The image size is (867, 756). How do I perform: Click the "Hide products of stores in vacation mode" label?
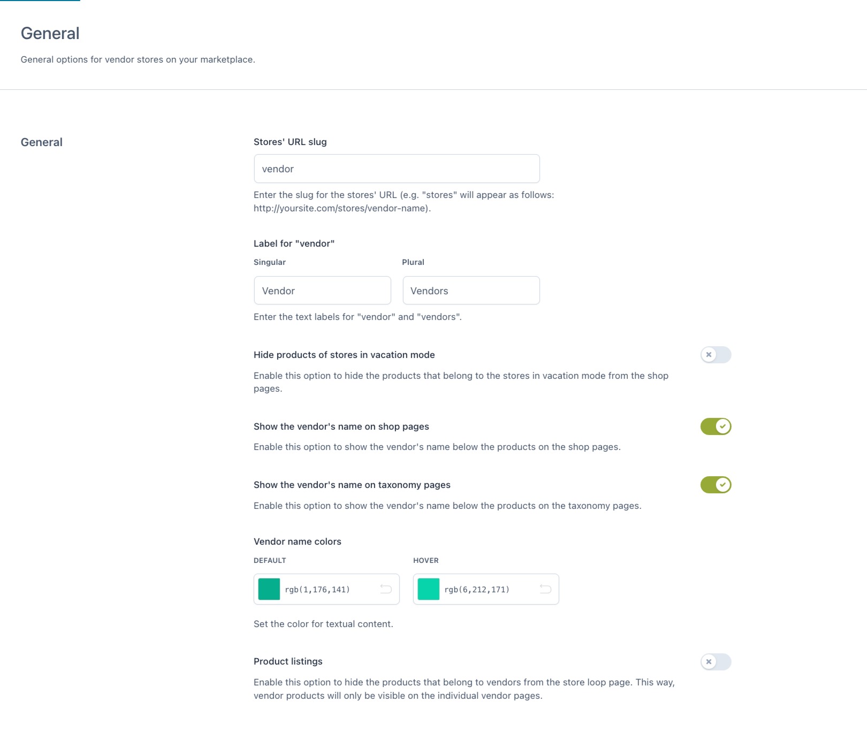pos(344,355)
